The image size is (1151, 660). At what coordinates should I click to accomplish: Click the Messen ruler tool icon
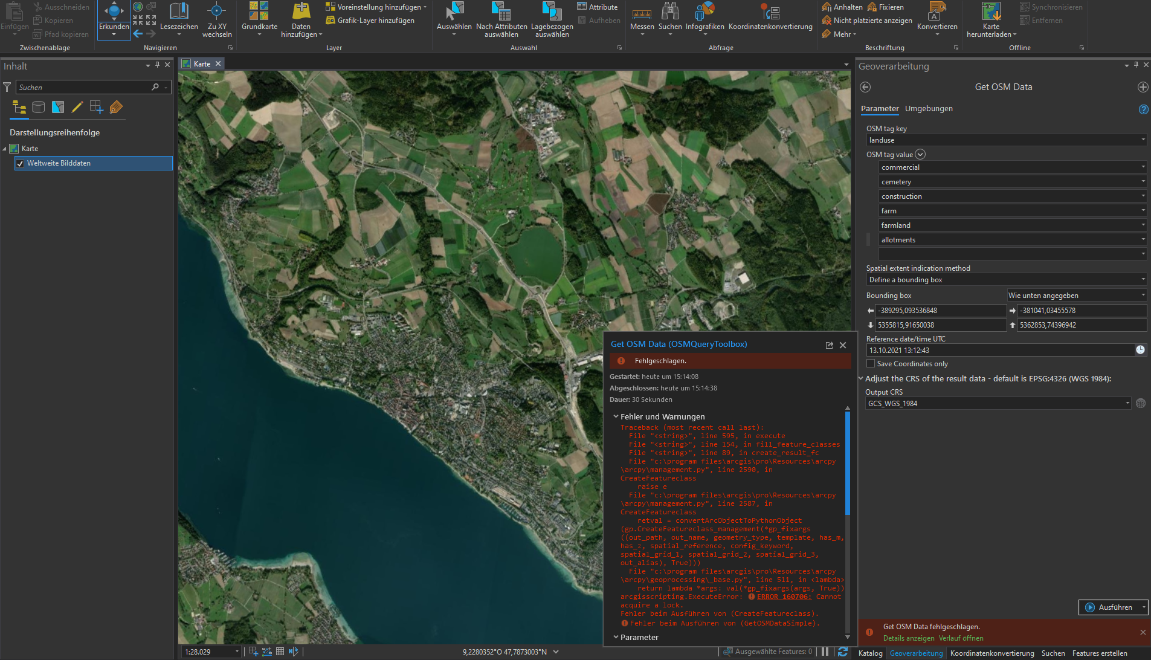(642, 13)
